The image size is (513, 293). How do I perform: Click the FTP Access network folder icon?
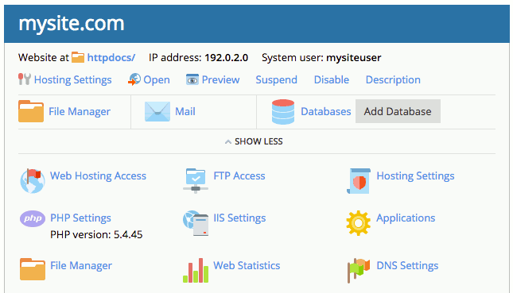click(x=196, y=181)
